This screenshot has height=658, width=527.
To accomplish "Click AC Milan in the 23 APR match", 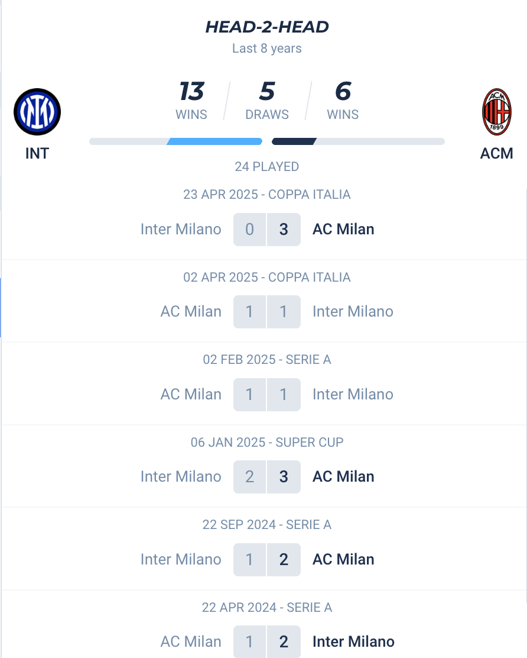I will coord(343,230).
